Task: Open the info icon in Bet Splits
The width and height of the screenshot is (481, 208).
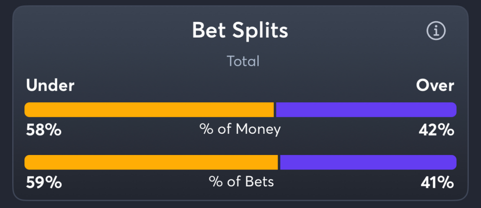Action: tap(436, 31)
